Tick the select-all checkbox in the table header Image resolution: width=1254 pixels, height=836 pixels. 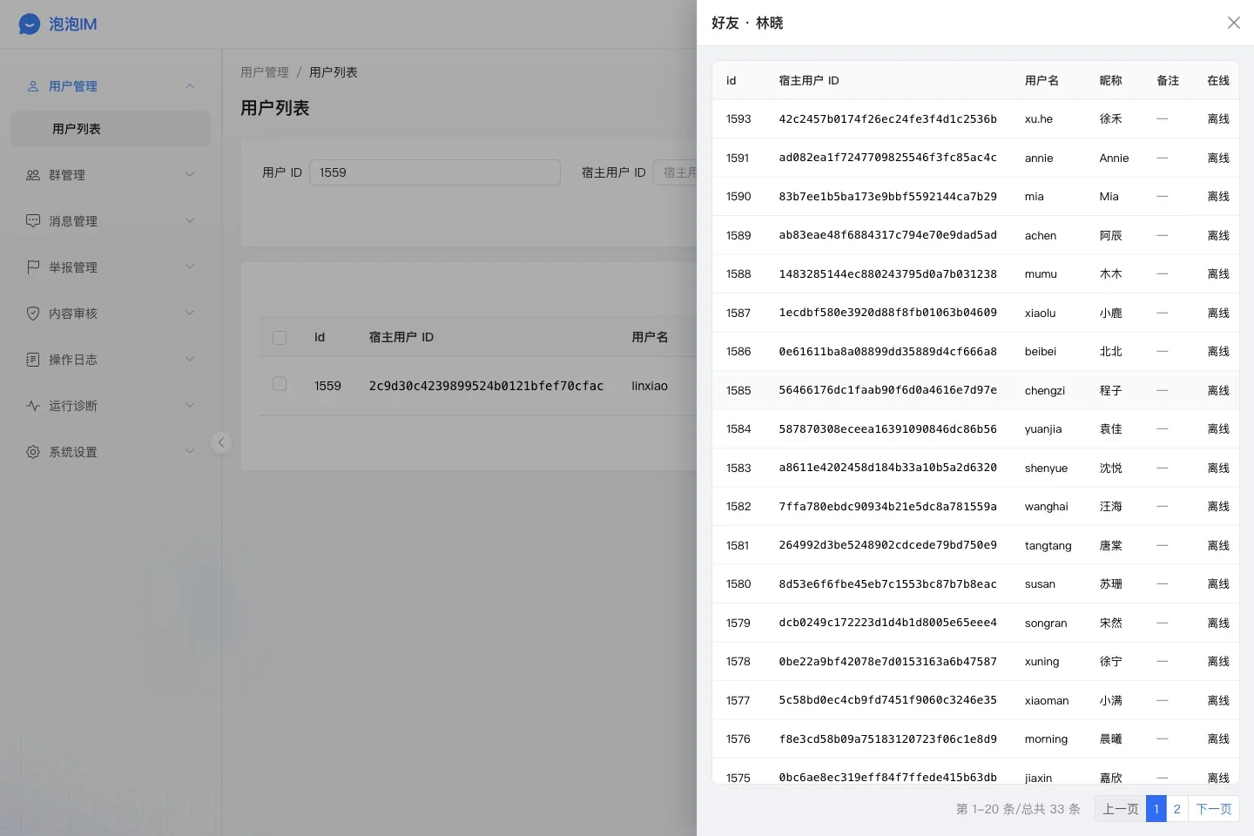280,337
